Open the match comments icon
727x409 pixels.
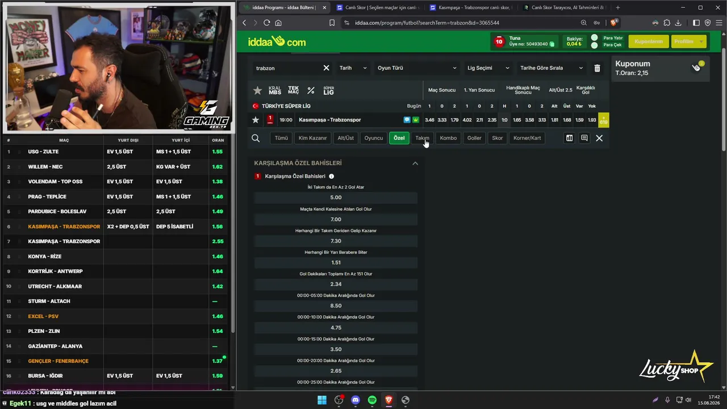click(x=584, y=138)
